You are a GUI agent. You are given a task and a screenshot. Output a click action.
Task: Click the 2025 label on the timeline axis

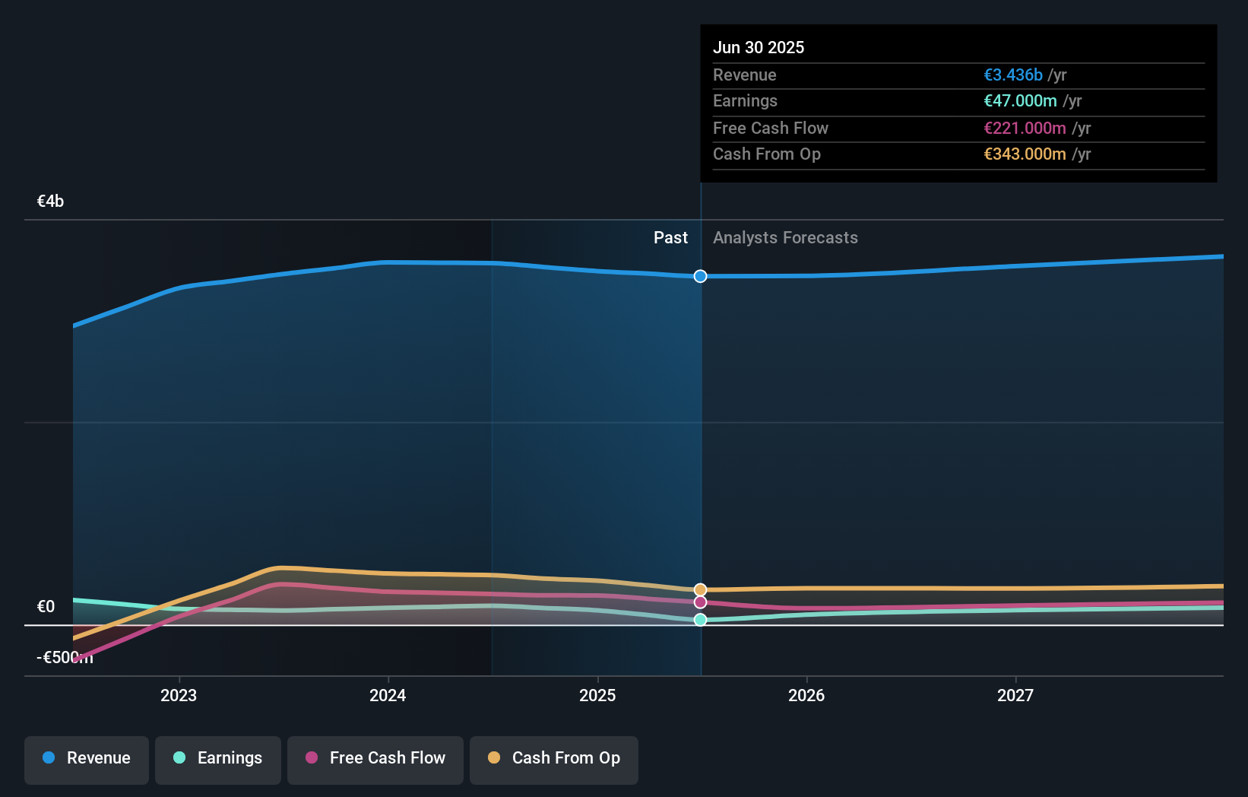[x=598, y=694]
